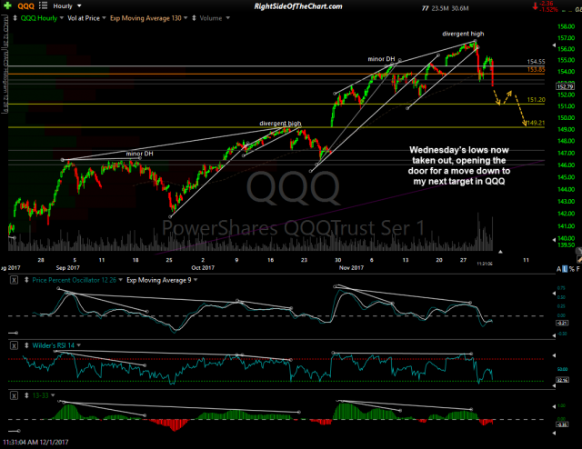The image size is (582, 449).
Task: Toggle the F fit-scale button
Action: tap(578, 269)
